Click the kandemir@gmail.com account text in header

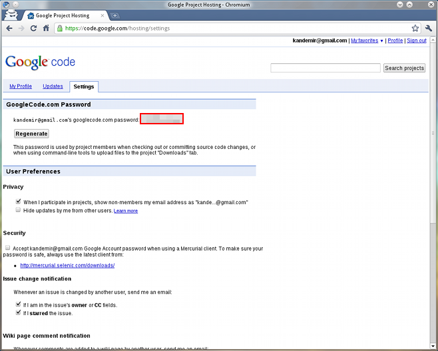tap(320, 41)
